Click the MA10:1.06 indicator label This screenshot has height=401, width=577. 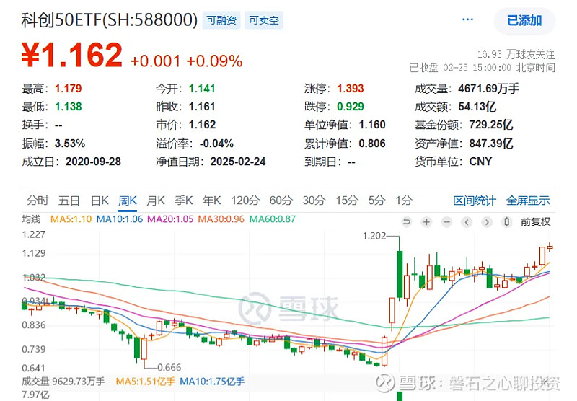pos(120,219)
